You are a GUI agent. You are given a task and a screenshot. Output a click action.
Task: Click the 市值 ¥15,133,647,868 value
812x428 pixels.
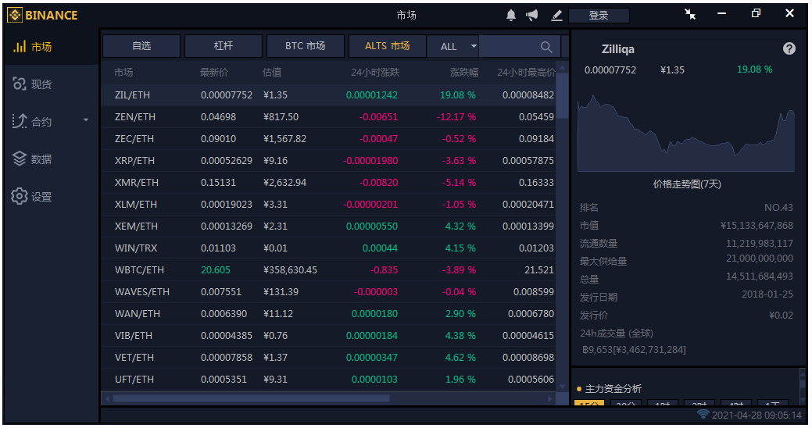757,226
